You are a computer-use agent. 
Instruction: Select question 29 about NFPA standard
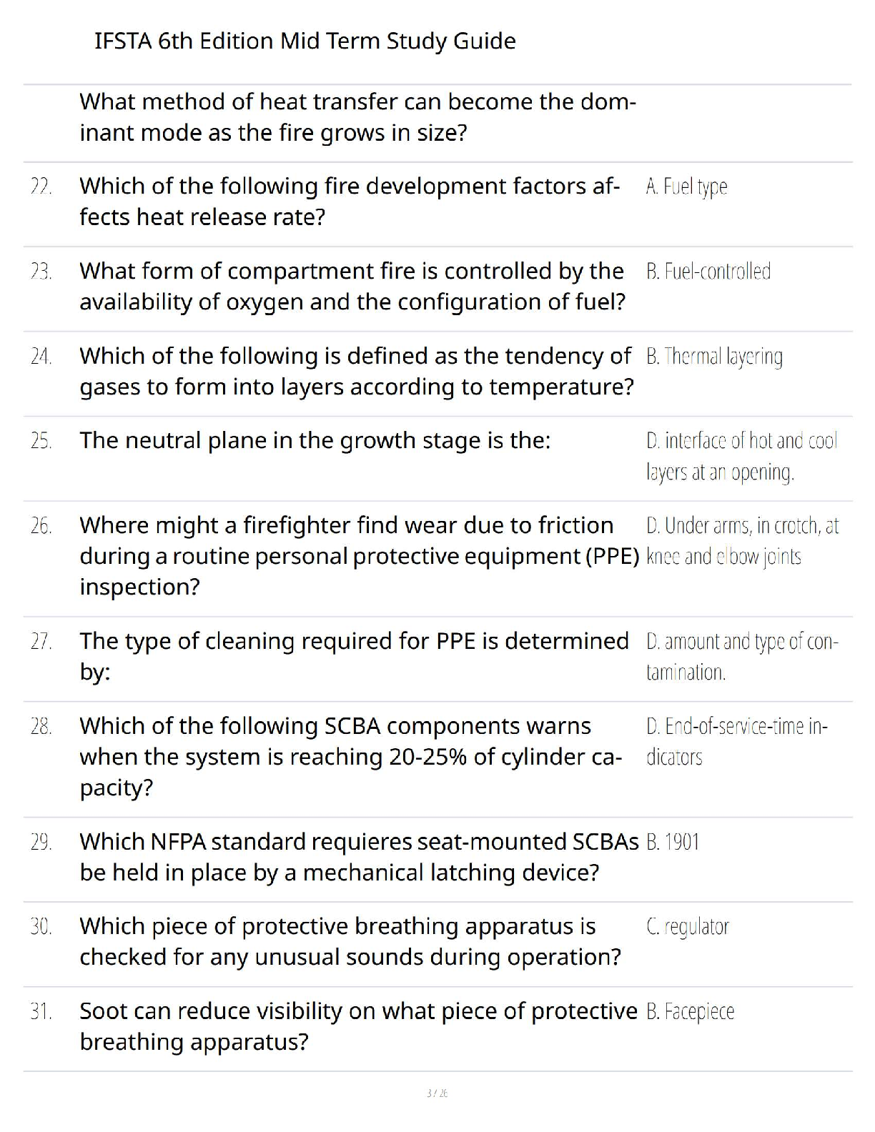coord(359,857)
